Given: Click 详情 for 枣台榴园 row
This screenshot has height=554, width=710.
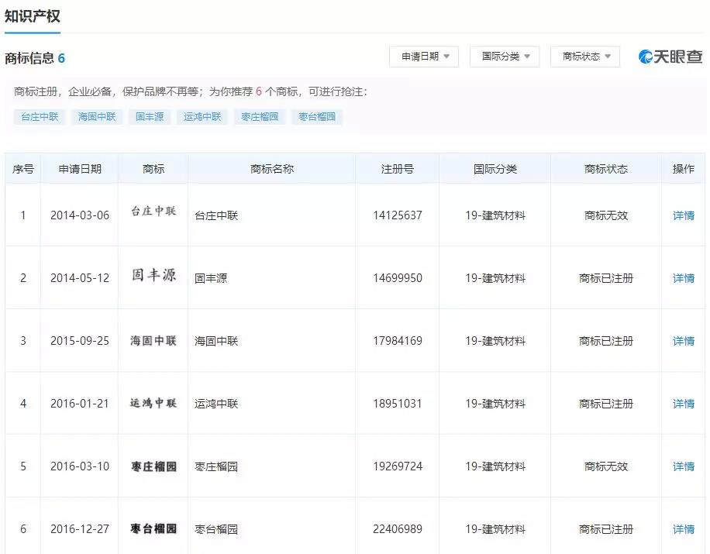Looking at the screenshot, I should click(x=683, y=529).
